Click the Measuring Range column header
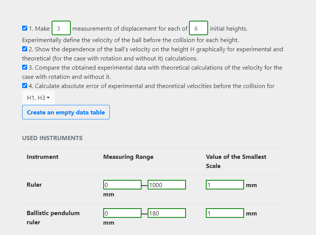316x235 pixels. (x=128, y=157)
